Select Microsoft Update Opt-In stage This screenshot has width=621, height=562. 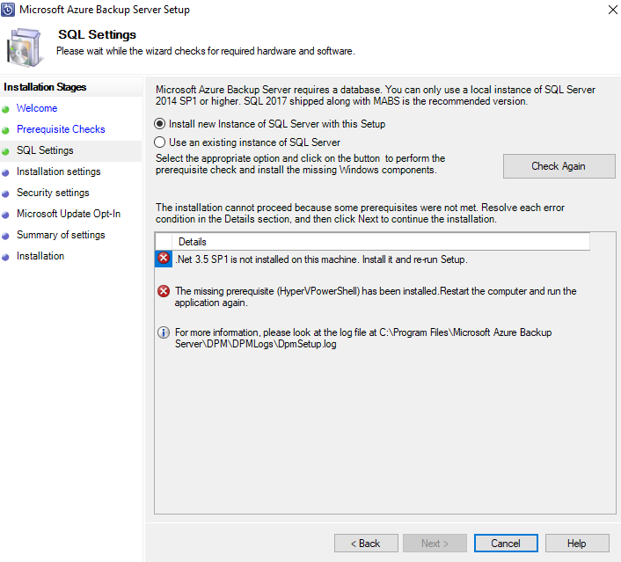(x=69, y=214)
